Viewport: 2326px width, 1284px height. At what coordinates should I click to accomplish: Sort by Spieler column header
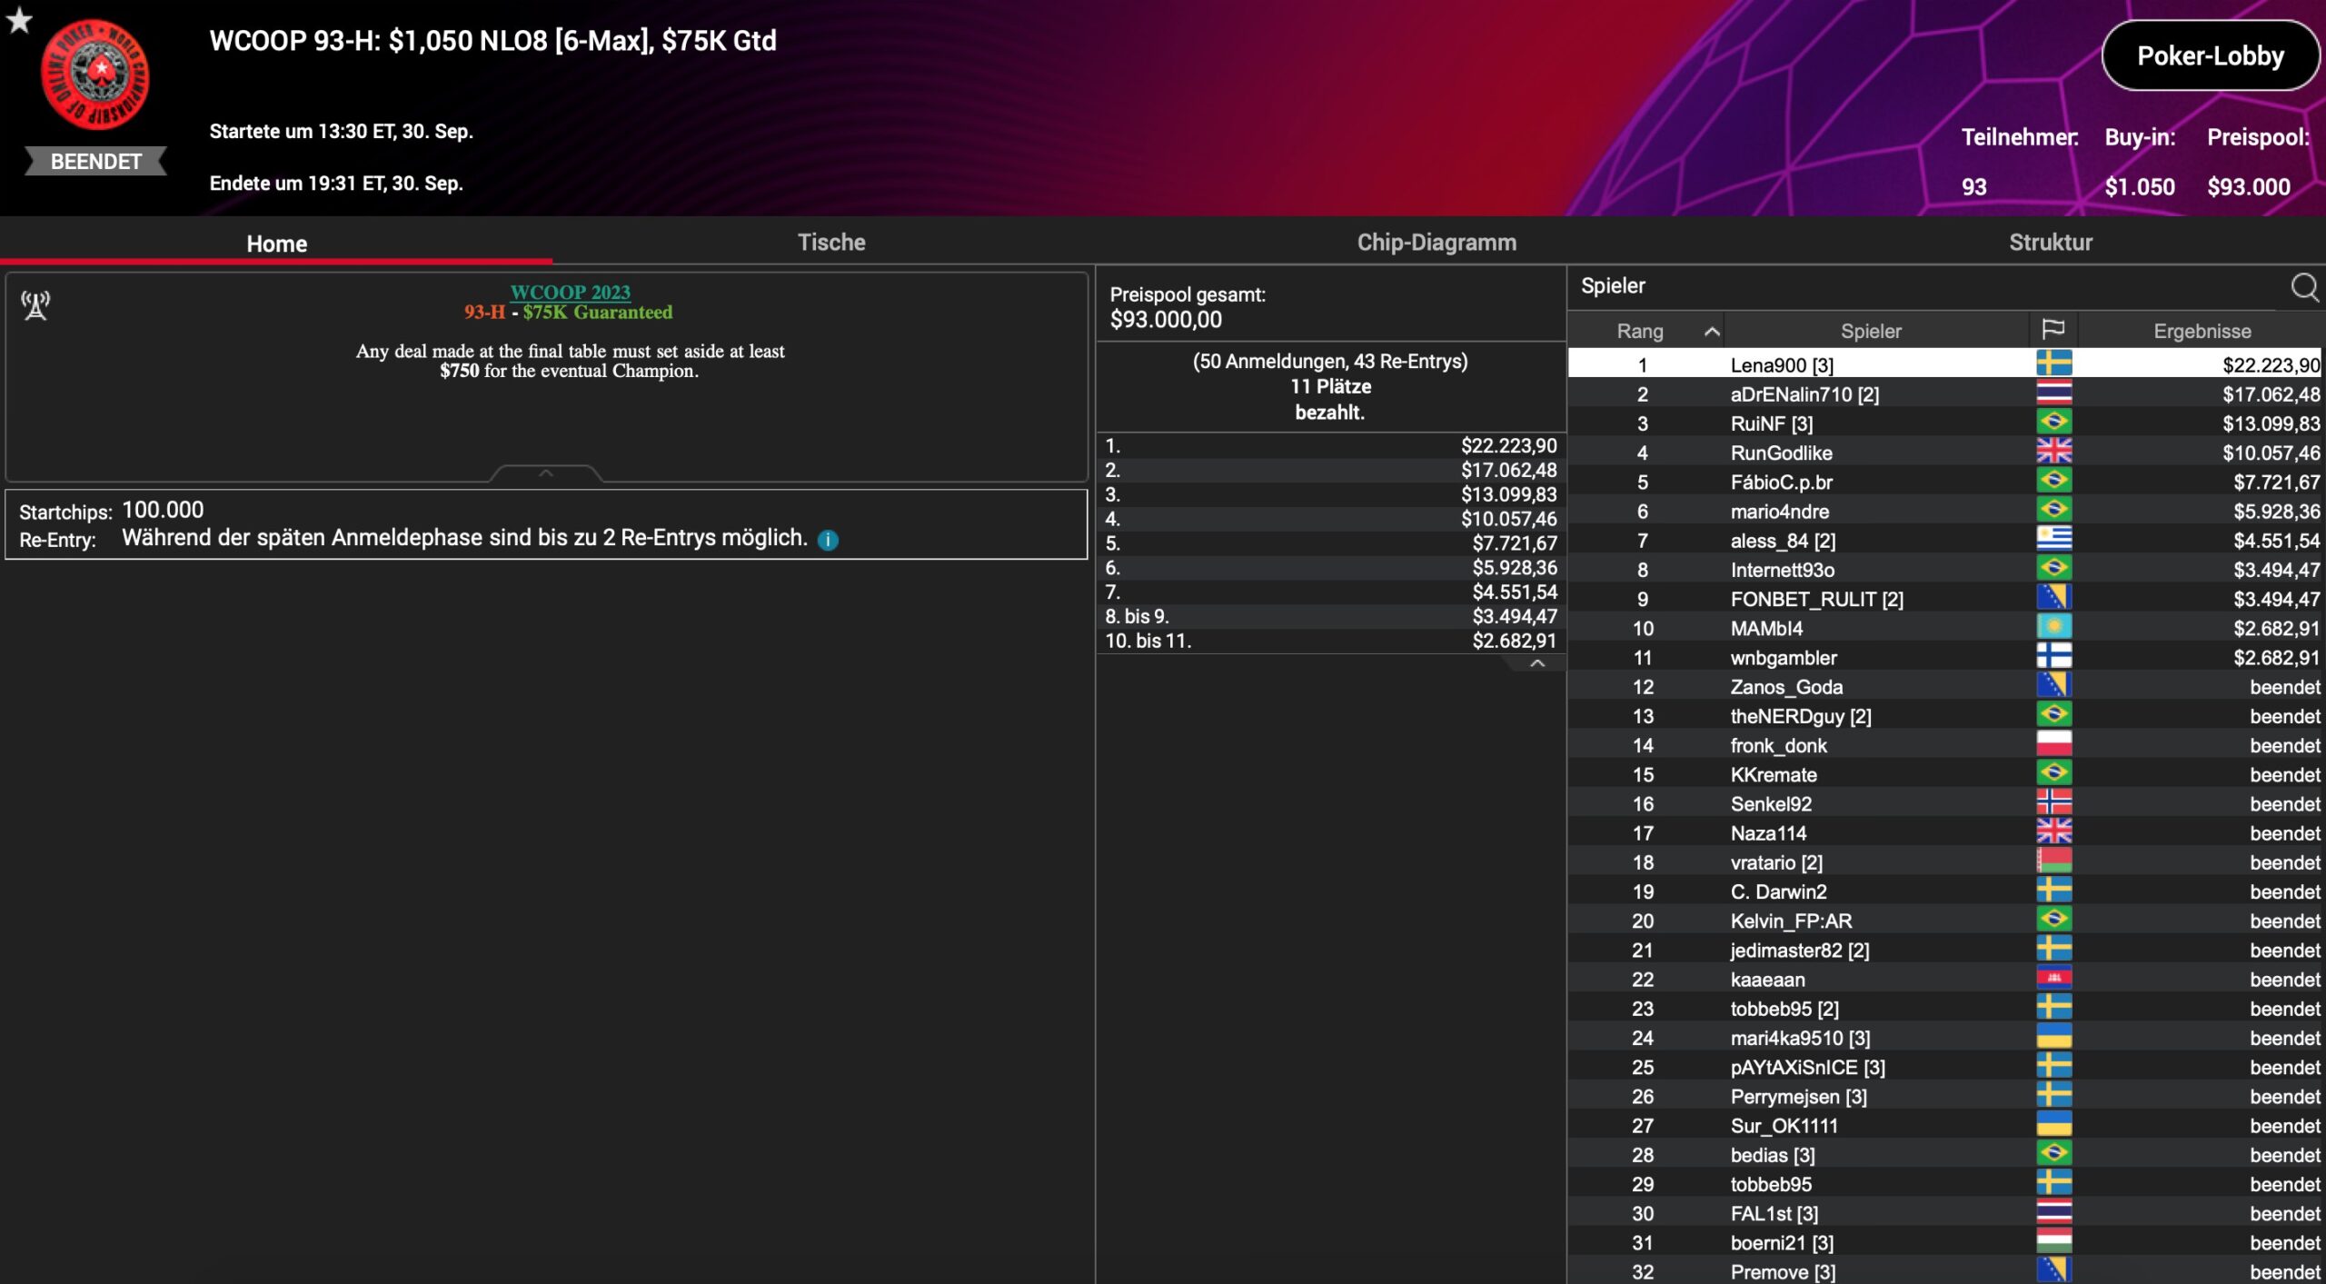point(1870,331)
